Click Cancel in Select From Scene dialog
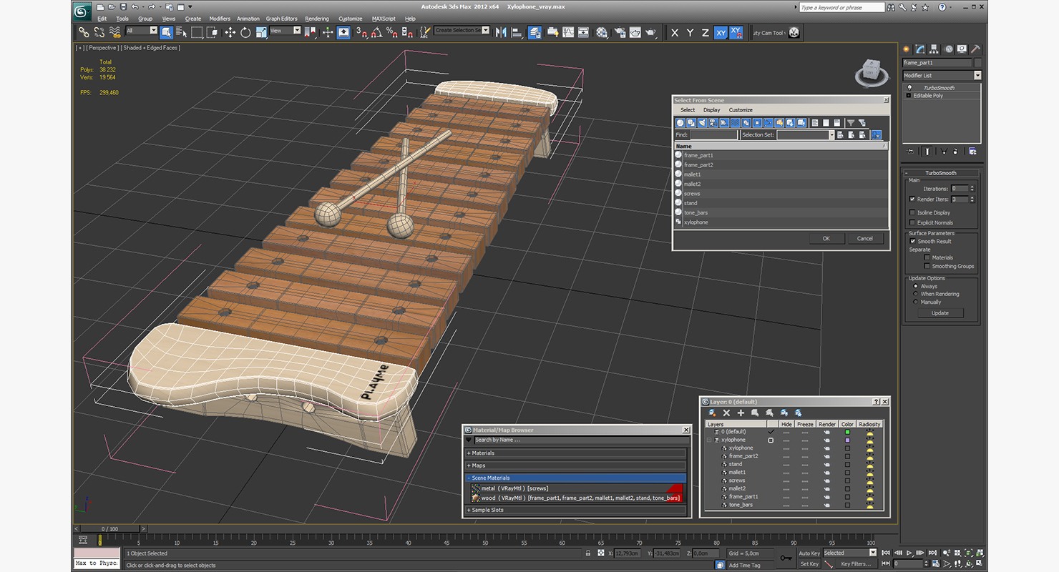Viewport: 1059px width, 572px height. tap(865, 238)
